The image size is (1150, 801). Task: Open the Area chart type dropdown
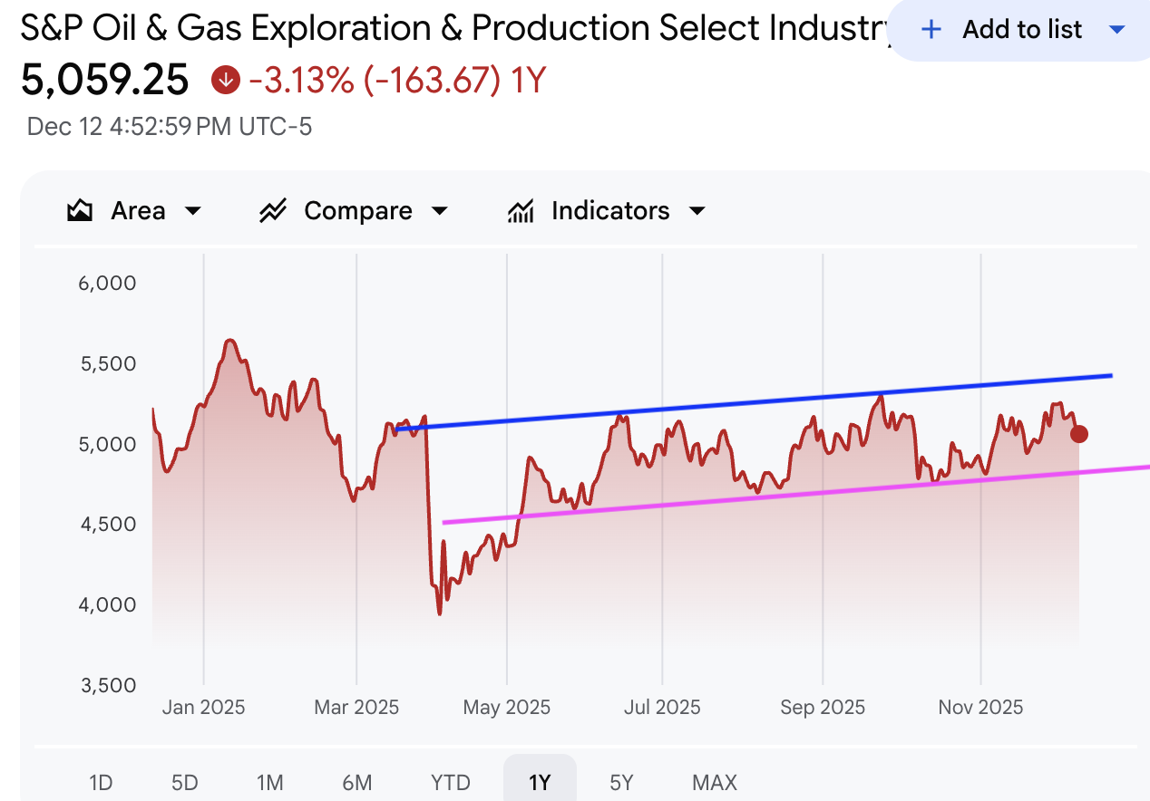click(192, 209)
